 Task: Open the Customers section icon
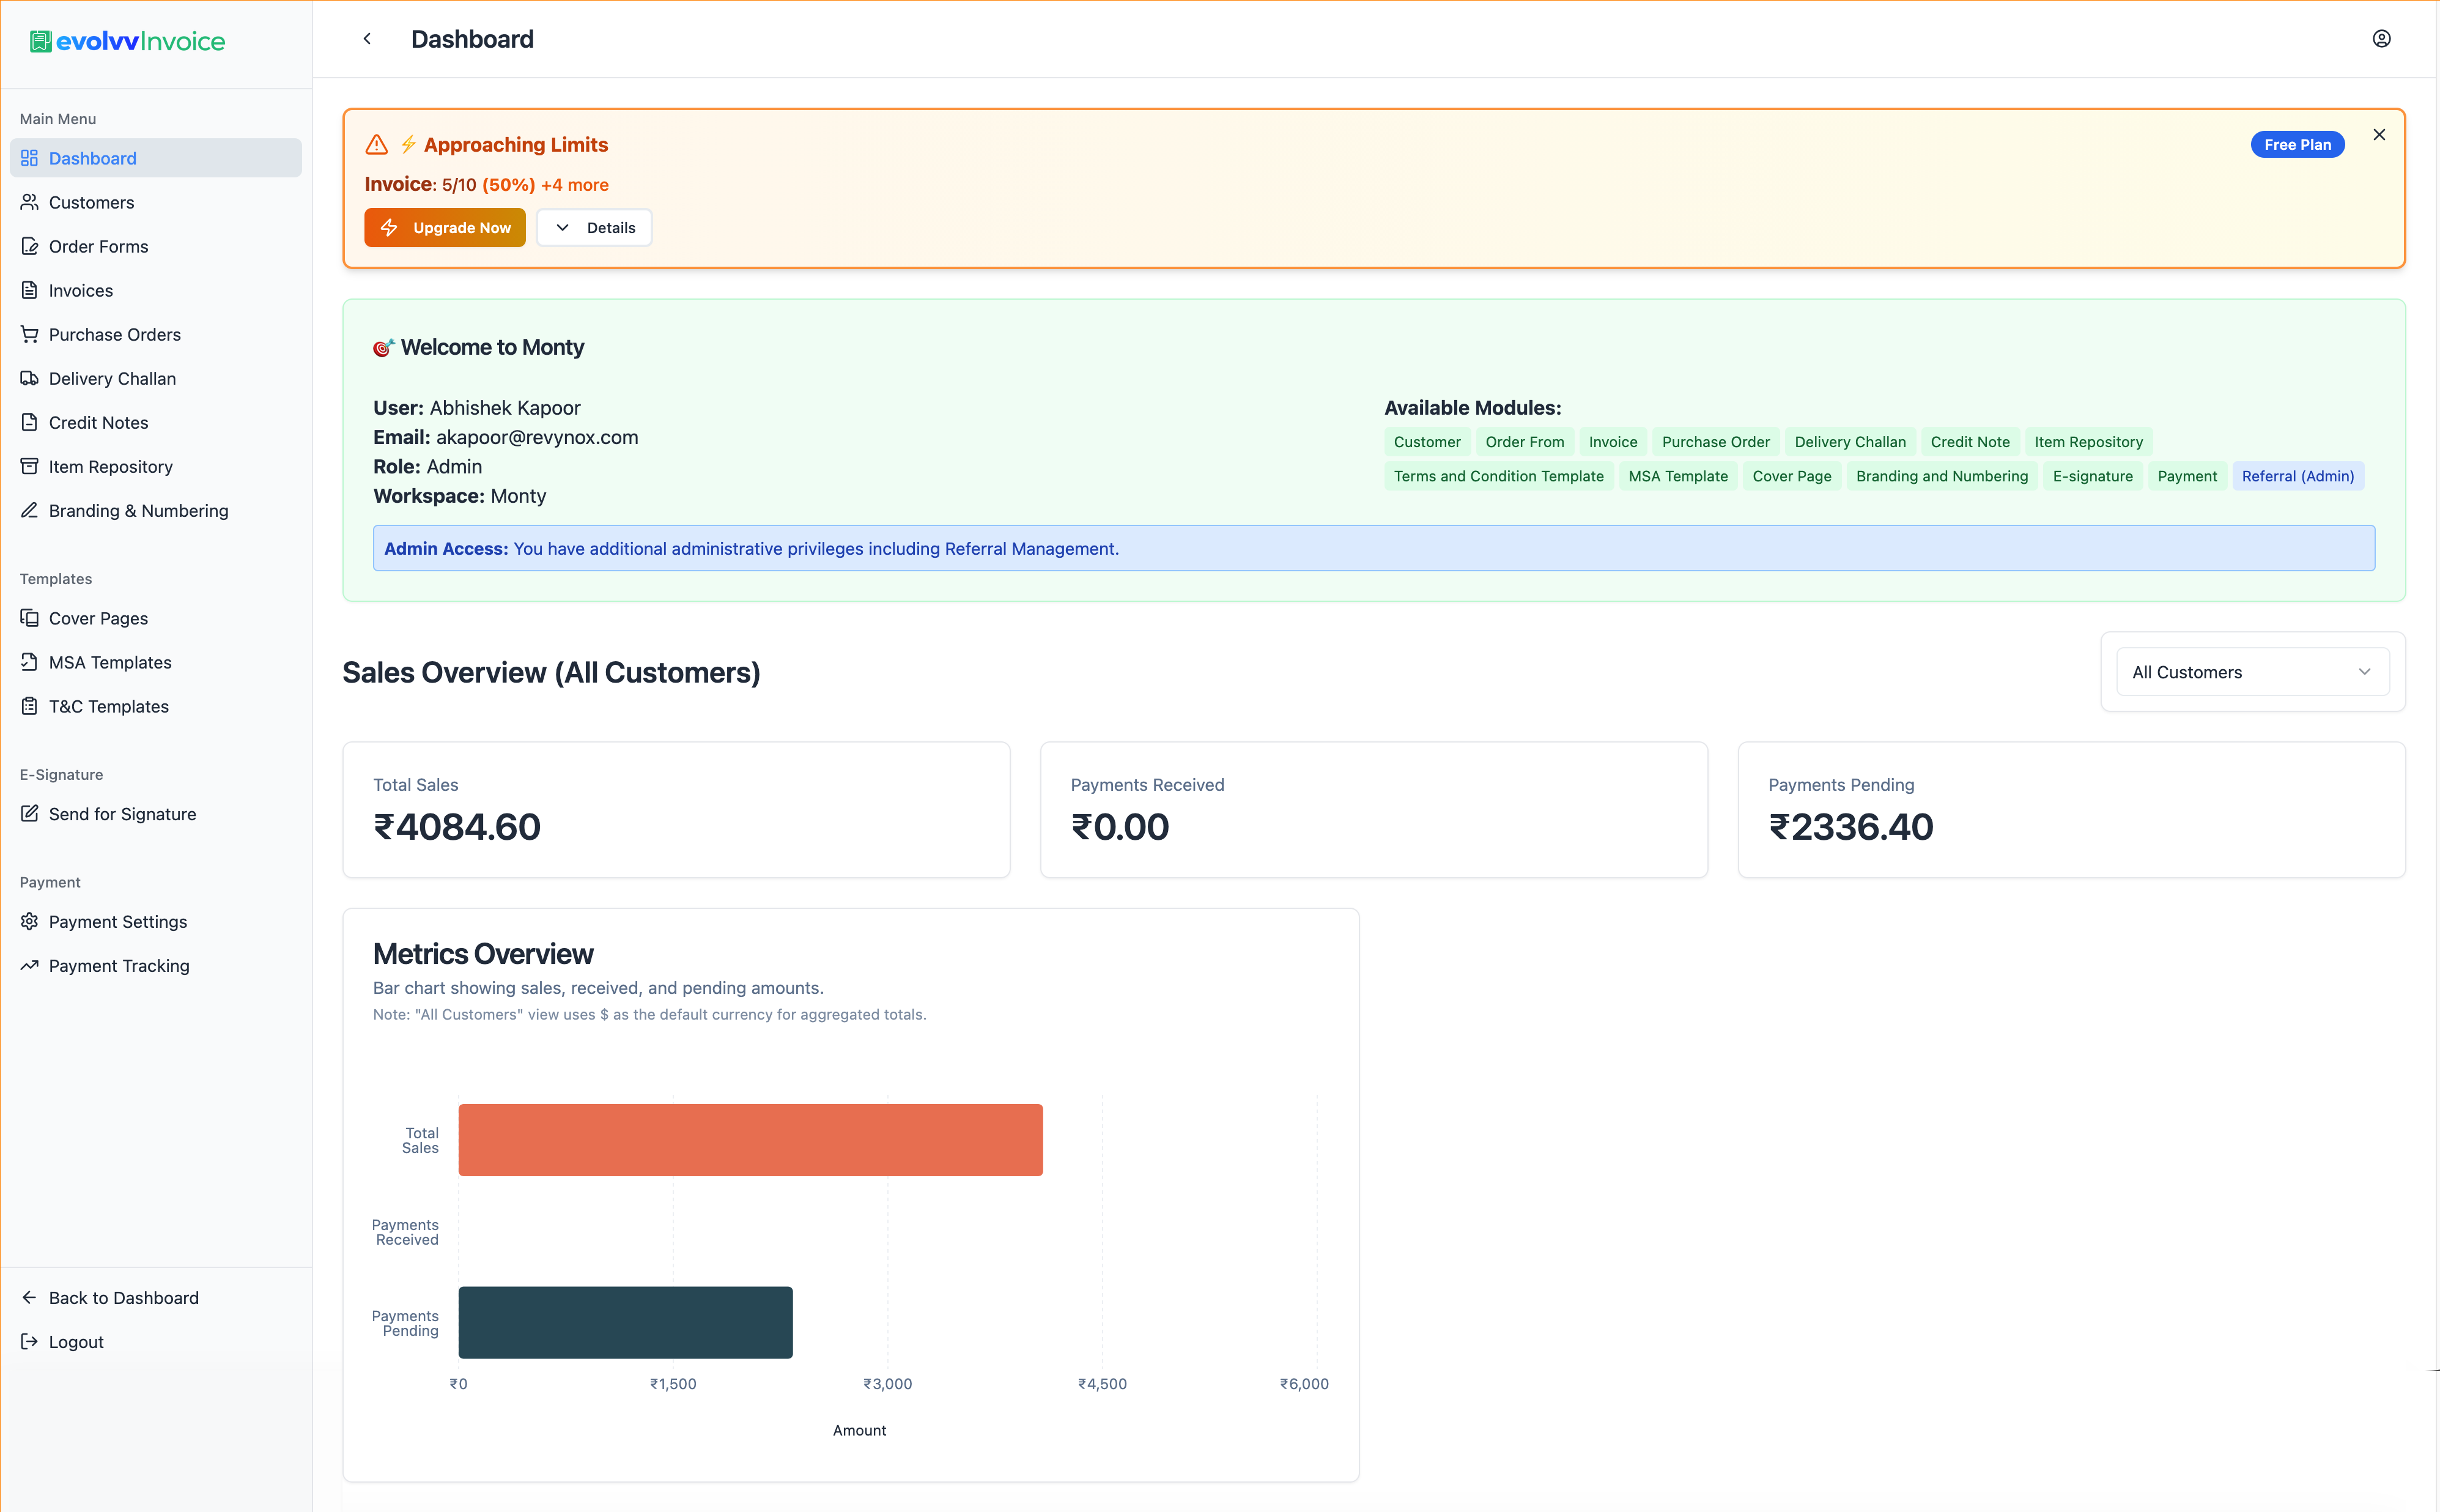[x=30, y=202]
